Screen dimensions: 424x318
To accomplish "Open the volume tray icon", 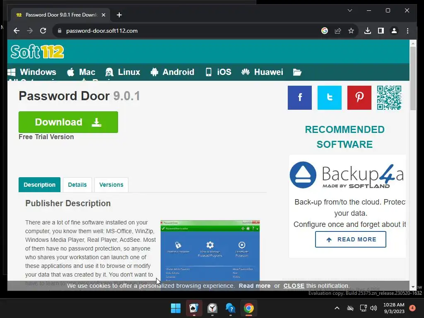I will [x=373, y=308].
